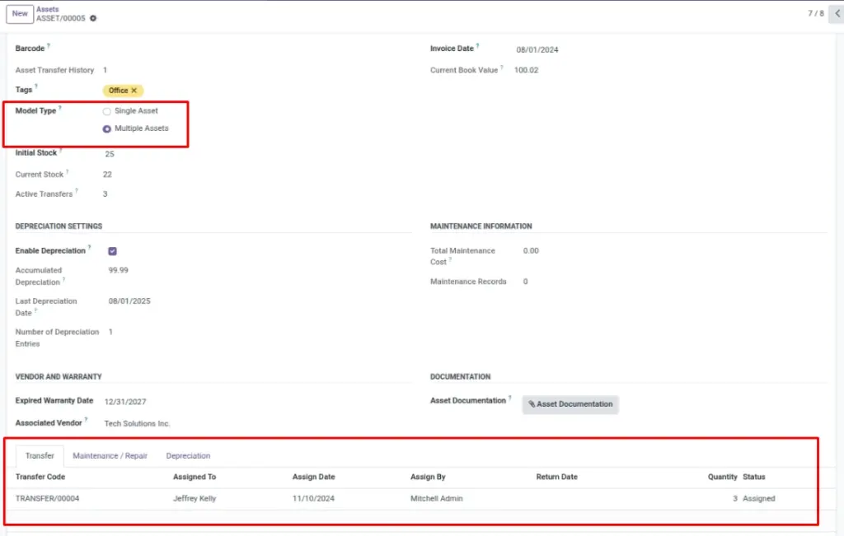The image size is (844, 536).
Task: Sort by the Assign Date column header
Action: tap(313, 477)
